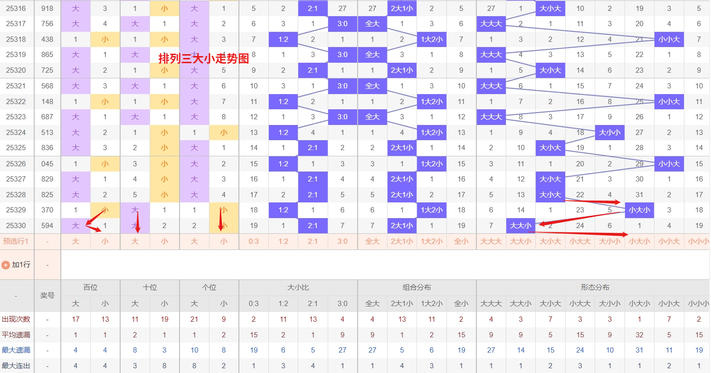Click the 2大1小 cell in row 25330
Viewport: 711px width, 373px height.
point(402,226)
